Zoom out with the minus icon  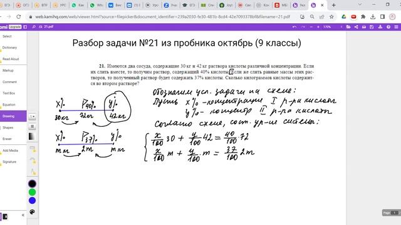pyautogui.click(x=311, y=27)
